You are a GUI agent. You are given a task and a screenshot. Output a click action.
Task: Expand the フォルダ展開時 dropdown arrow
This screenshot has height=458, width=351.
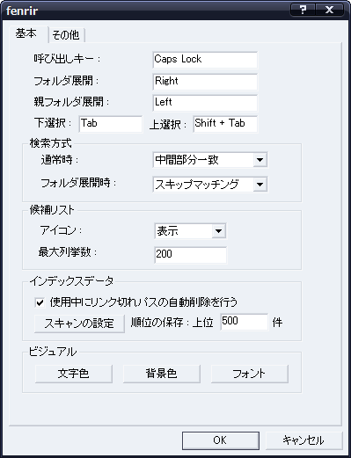pyautogui.click(x=260, y=185)
